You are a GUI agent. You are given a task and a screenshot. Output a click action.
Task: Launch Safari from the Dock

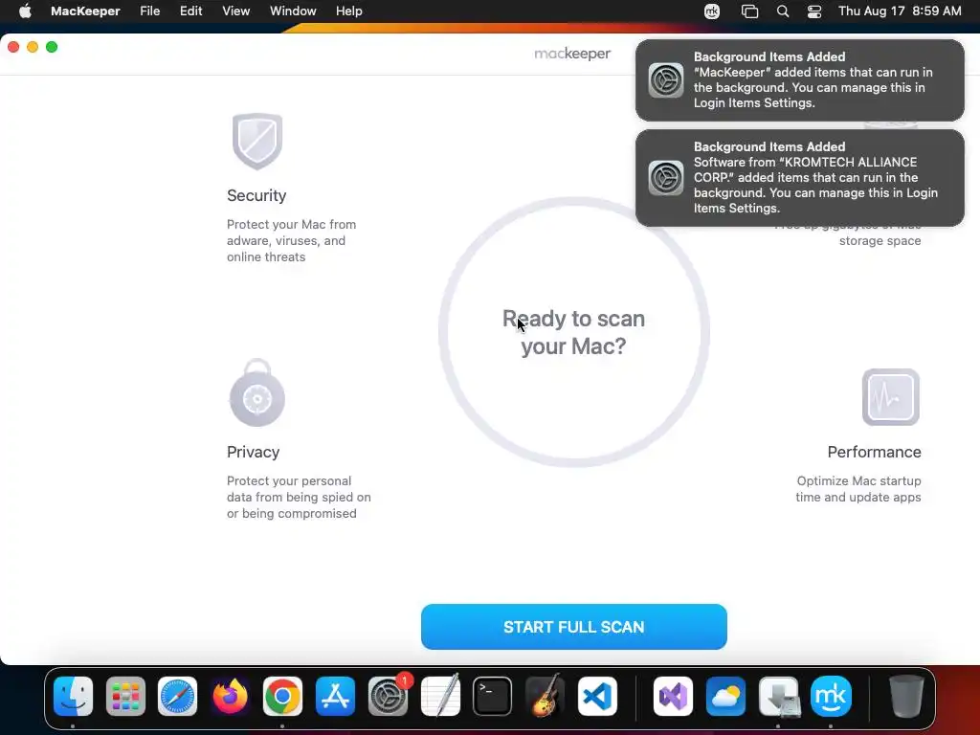[x=177, y=697]
